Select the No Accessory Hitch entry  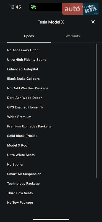point(23,50)
